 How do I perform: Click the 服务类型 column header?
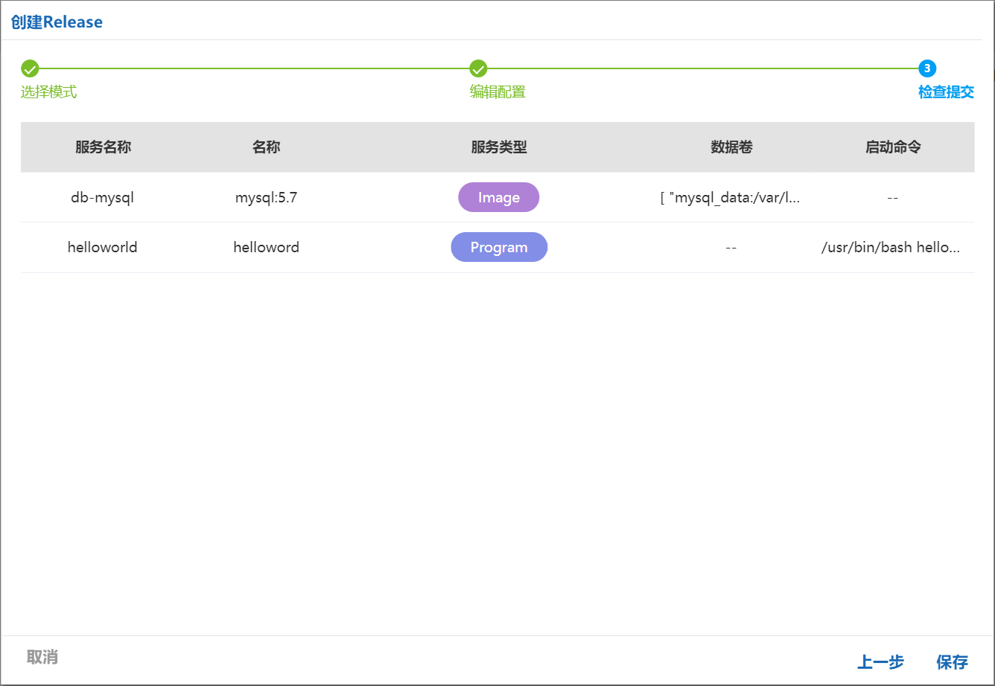[x=499, y=147]
